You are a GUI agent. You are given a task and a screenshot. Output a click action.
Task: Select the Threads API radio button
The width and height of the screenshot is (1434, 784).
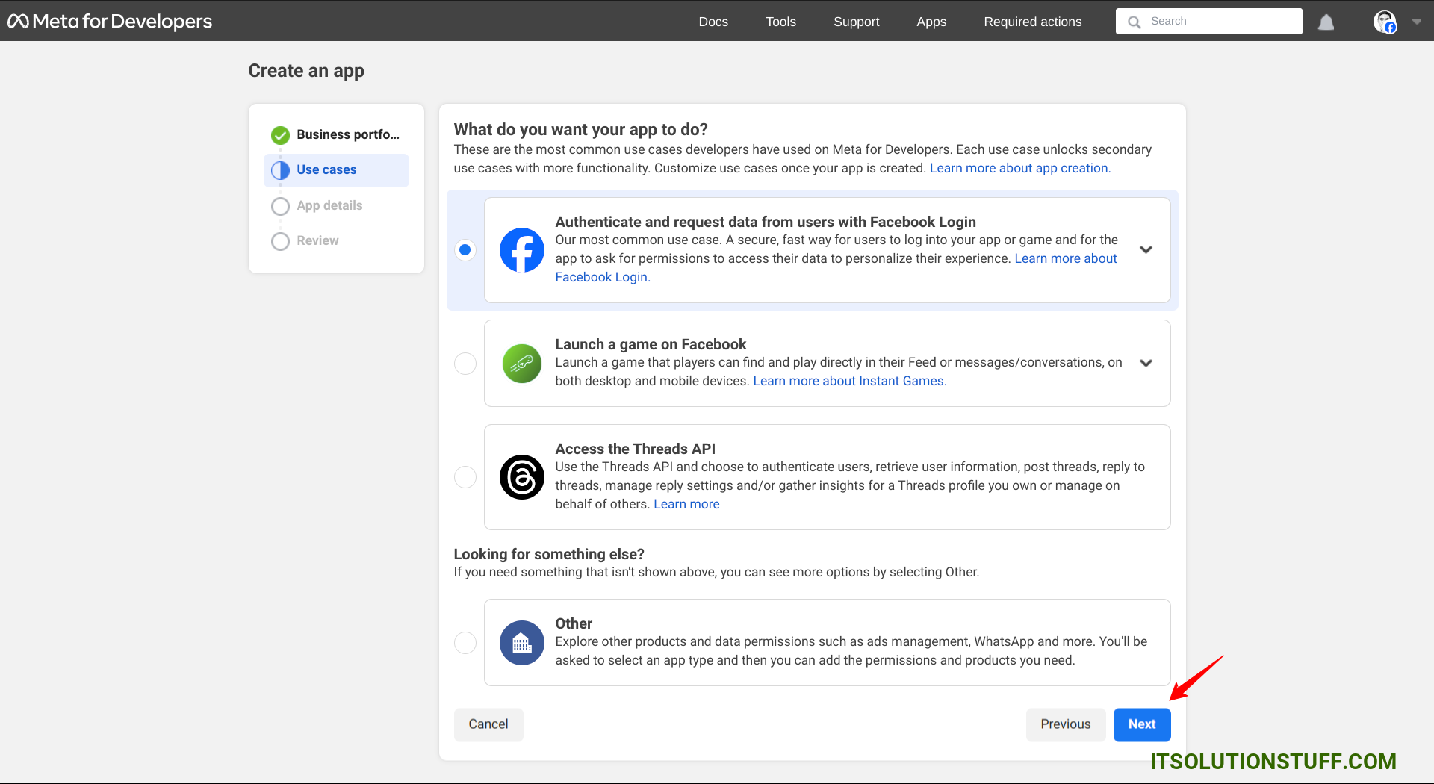465,477
